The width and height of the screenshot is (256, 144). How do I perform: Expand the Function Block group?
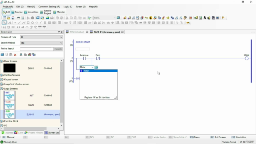2,121
